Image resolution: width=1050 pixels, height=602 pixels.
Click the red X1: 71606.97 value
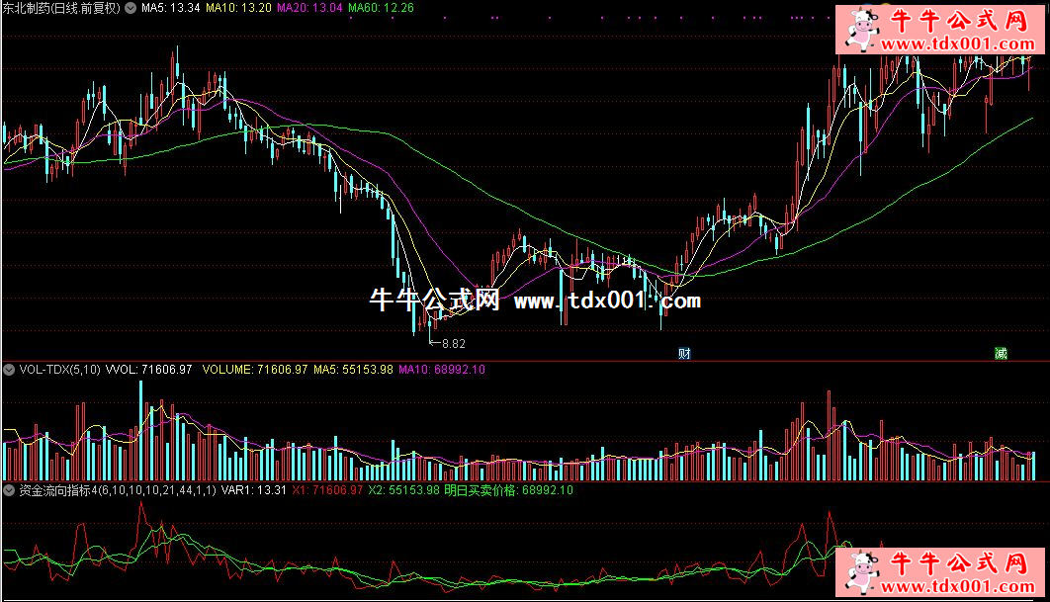(x=327, y=490)
